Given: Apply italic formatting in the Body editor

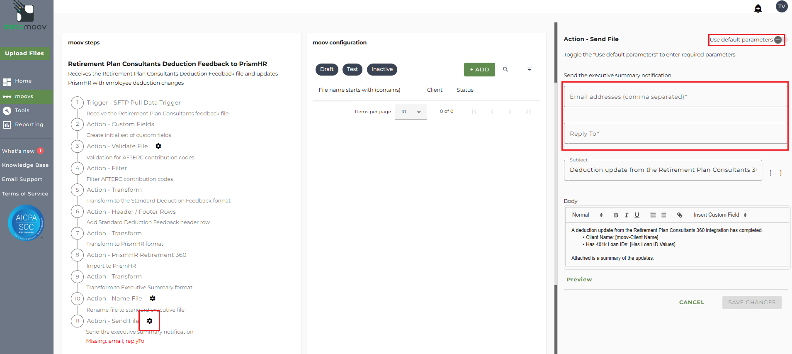Looking at the screenshot, I should (627, 215).
